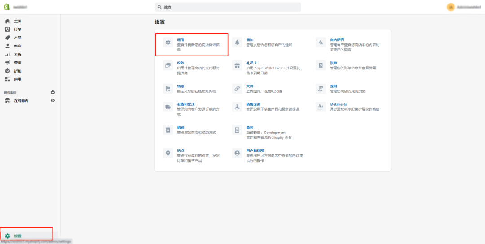The width and height of the screenshot is (485, 244).
Task: Select 分析 from the sidebar navigation
Action: (18, 54)
